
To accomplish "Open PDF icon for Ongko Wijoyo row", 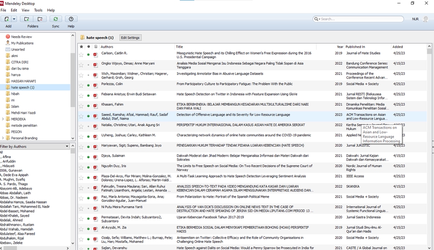I will coord(95,65).
